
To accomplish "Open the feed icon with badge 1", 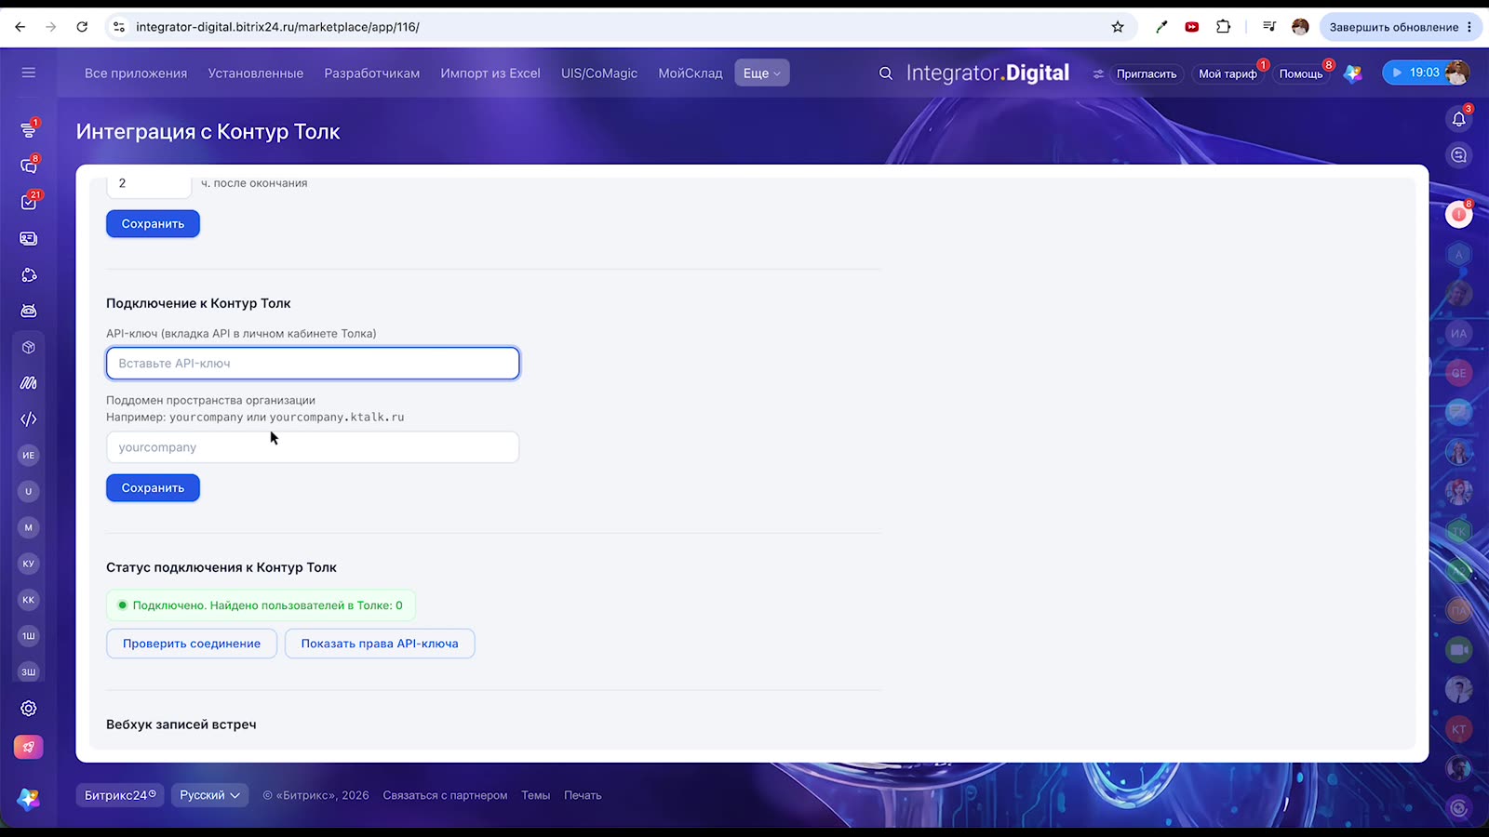I will click(x=29, y=130).
